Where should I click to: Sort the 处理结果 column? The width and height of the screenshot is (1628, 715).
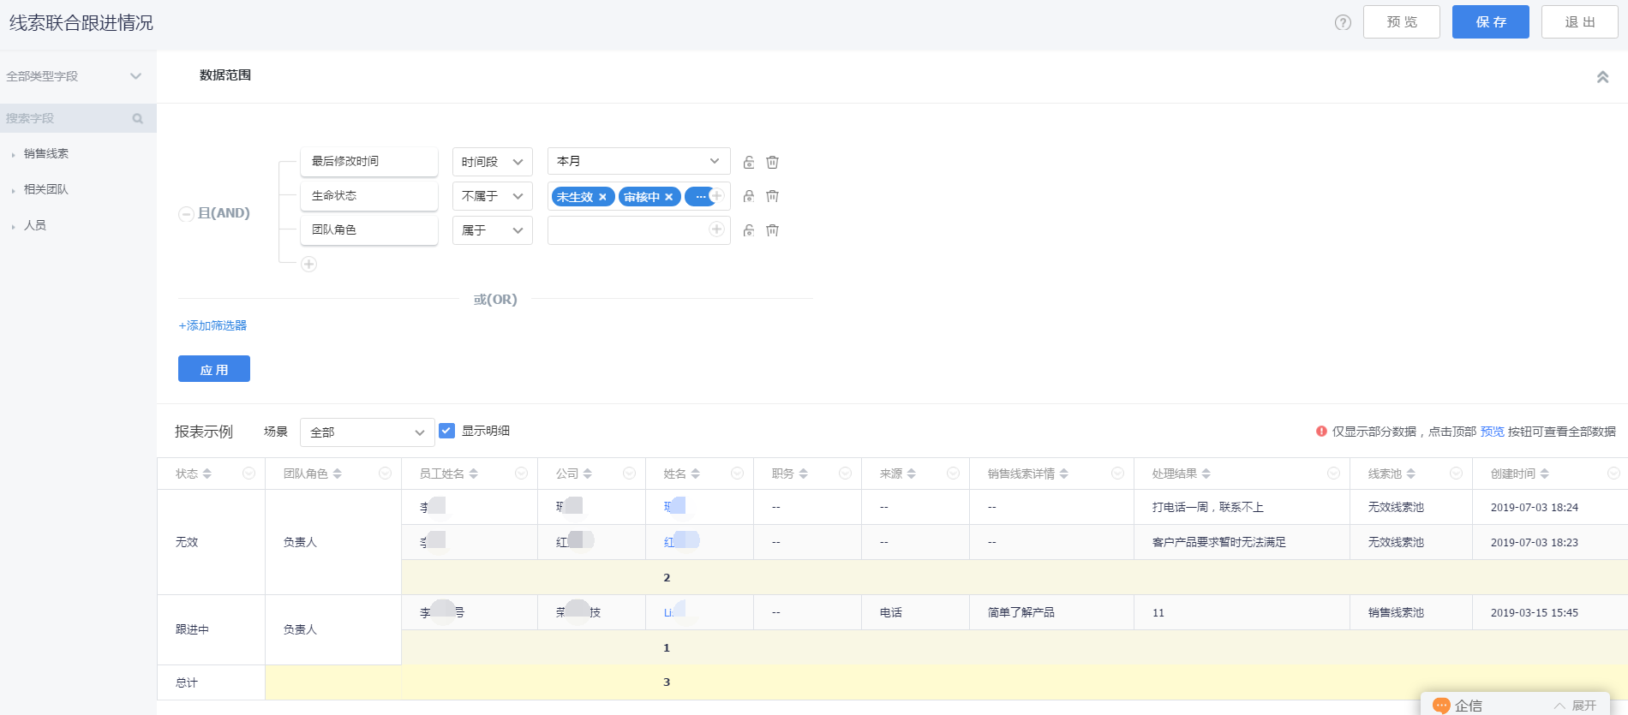point(1206,474)
